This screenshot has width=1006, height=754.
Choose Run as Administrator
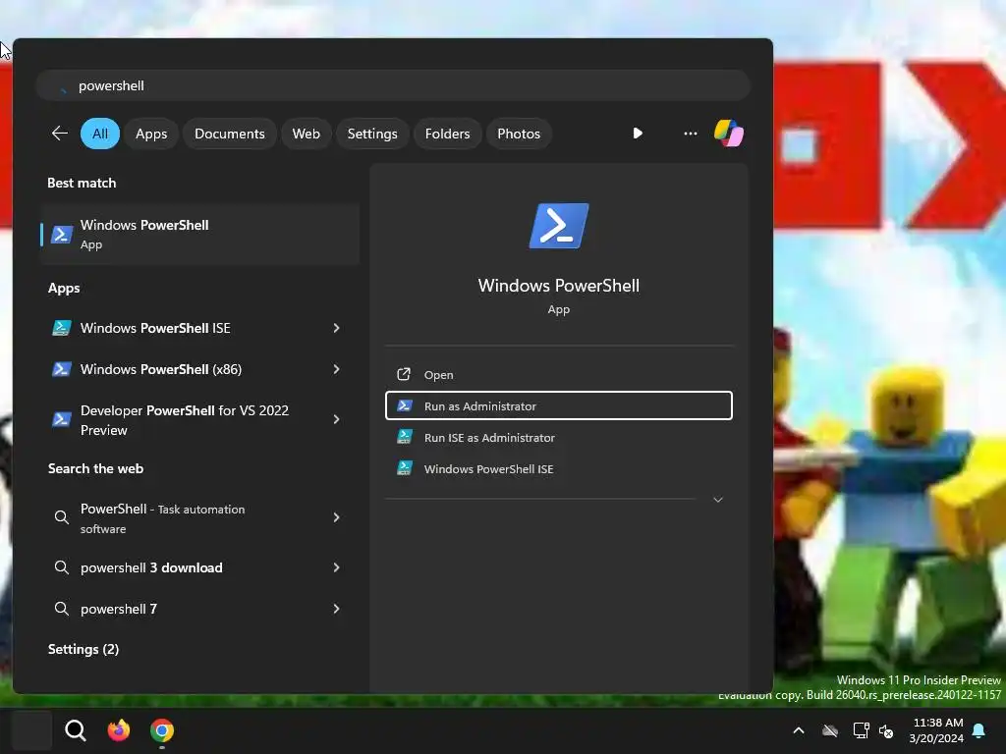point(559,405)
